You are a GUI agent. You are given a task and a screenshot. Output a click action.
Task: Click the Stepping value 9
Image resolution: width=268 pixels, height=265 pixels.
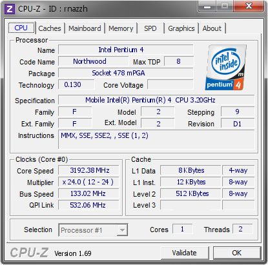[238, 112]
